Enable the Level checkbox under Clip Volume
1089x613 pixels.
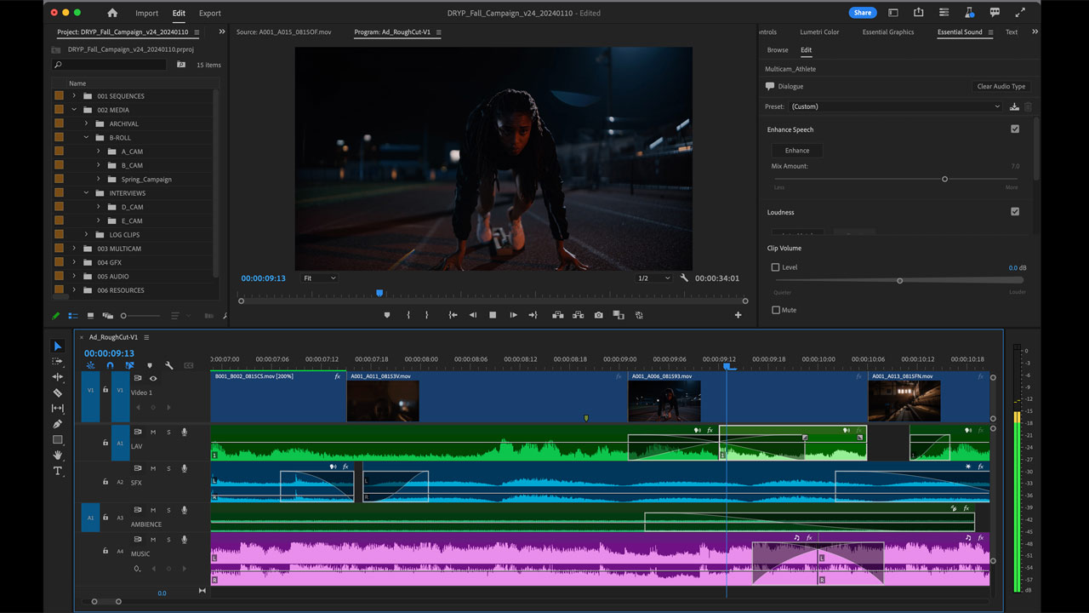point(773,266)
